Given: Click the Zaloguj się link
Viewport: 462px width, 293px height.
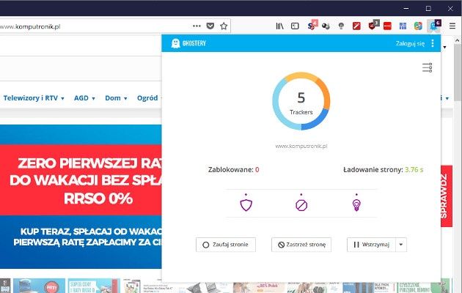Looking at the screenshot, I should [x=410, y=43].
